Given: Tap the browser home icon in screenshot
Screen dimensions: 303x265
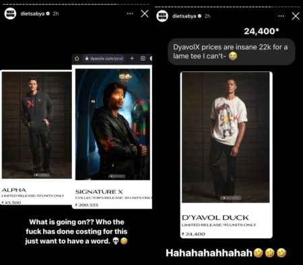Looking at the screenshot, I should (x=77, y=59).
